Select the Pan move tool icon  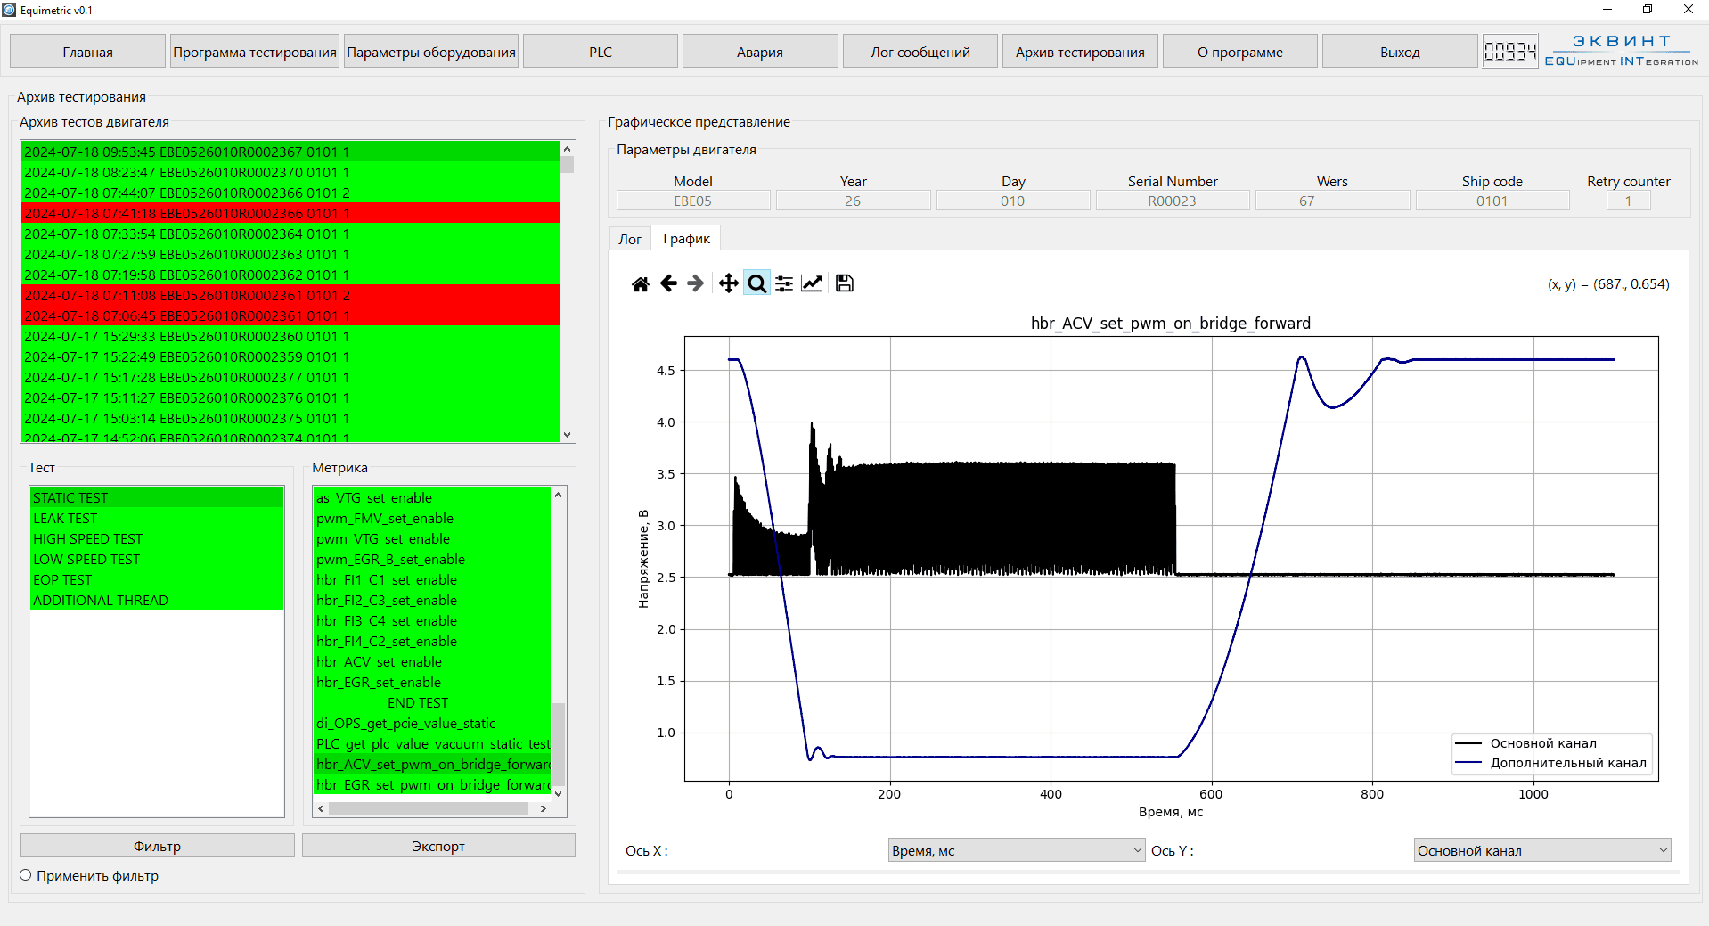click(728, 283)
